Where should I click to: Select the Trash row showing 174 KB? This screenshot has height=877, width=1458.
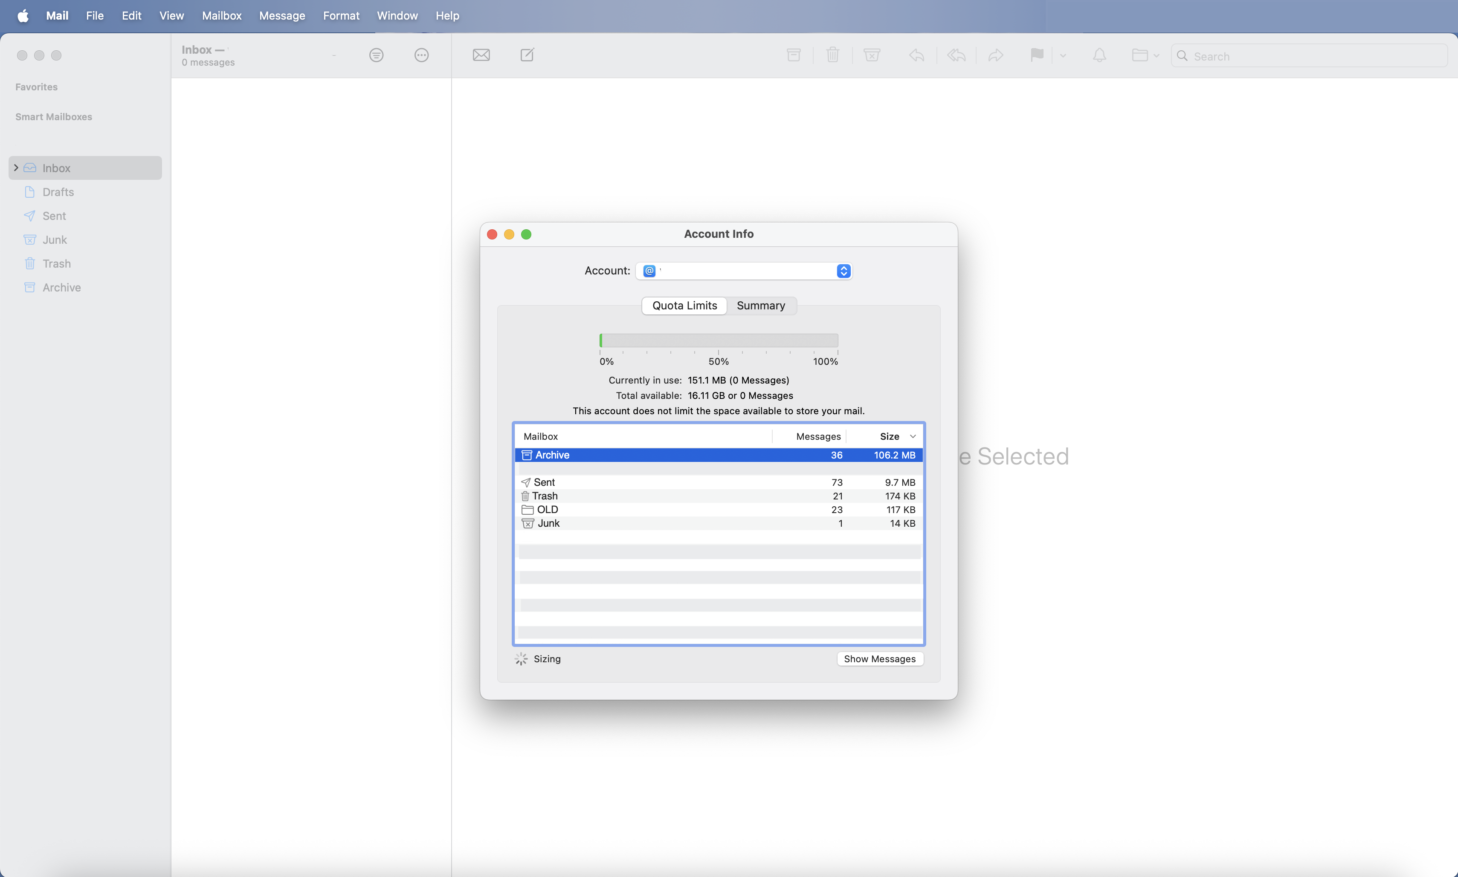point(719,496)
